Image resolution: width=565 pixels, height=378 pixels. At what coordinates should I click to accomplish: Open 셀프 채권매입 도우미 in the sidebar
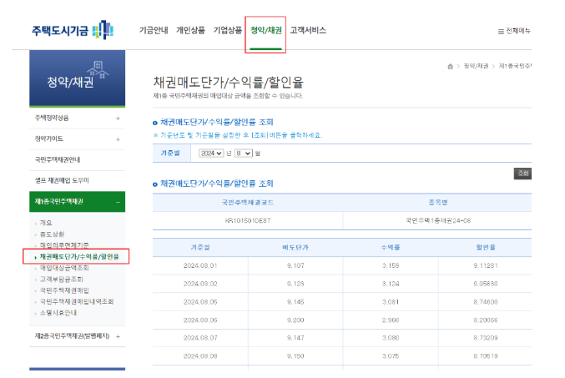point(62,180)
